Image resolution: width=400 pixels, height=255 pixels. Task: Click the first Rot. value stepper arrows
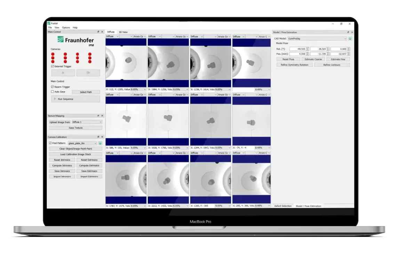(307, 49)
